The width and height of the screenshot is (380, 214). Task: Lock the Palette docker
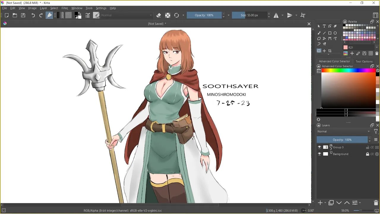[345, 21]
